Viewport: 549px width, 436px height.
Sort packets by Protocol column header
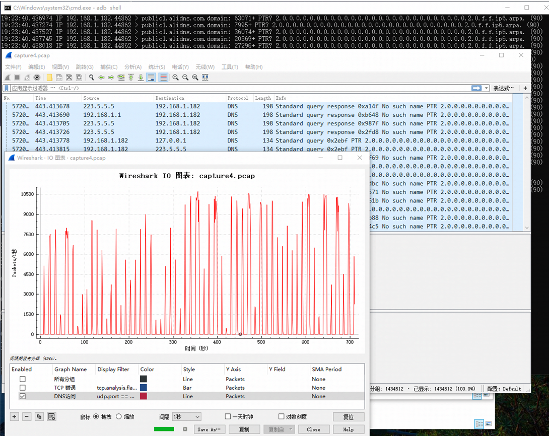tap(239, 98)
